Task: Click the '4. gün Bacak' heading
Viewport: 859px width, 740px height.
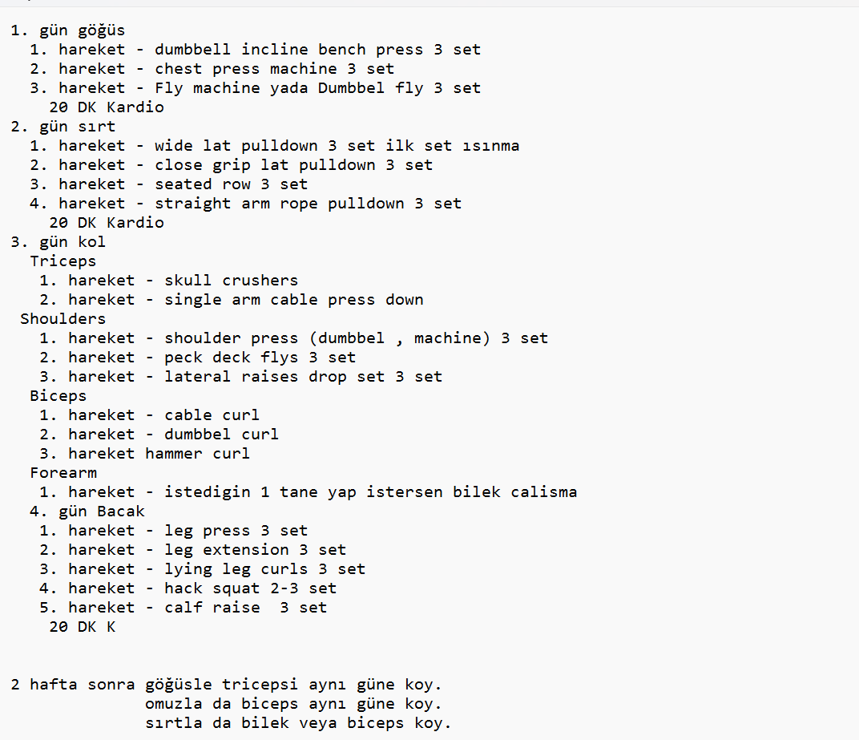Action: 87,512
